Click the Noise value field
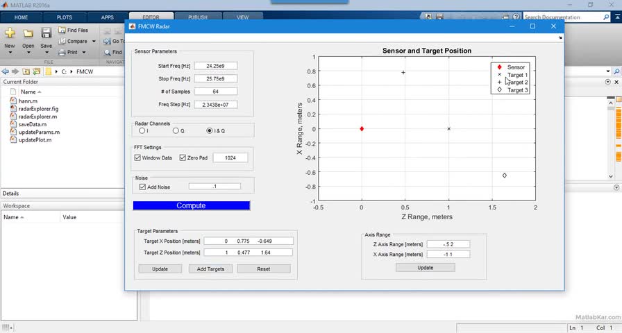Viewport: 622px width, 333px height. 215,187
